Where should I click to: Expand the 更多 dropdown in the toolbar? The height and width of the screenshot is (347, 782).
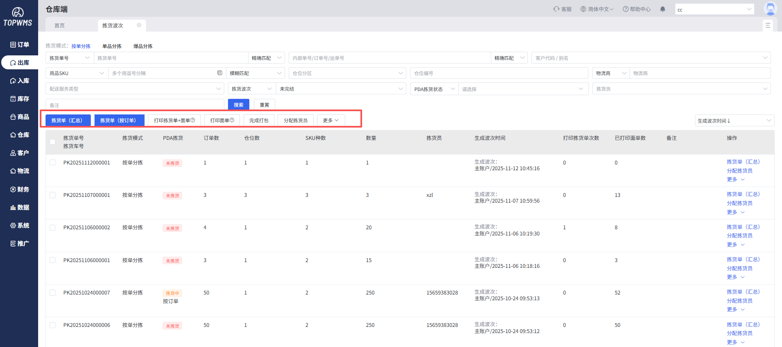coord(331,121)
